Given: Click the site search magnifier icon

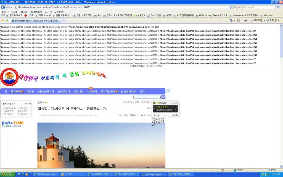Looking at the screenshot, I should pyautogui.click(x=163, y=97).
